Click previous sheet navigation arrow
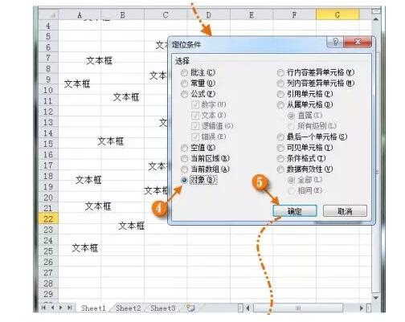Image resolution: width=405 pixels, height=322 pixels. 52,308
